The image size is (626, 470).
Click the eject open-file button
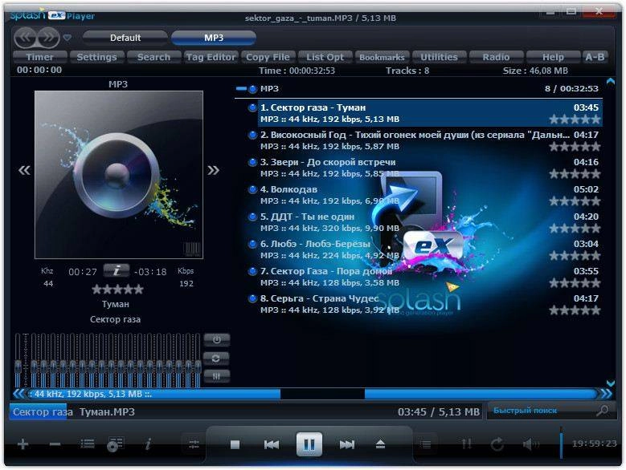[380, 444]
